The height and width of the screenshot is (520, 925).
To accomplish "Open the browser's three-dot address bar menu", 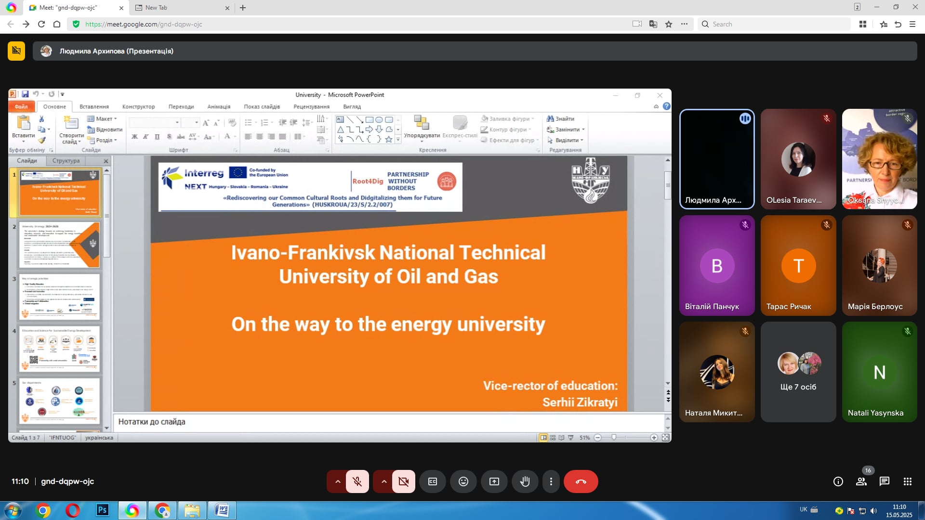I will coord(684,24).
